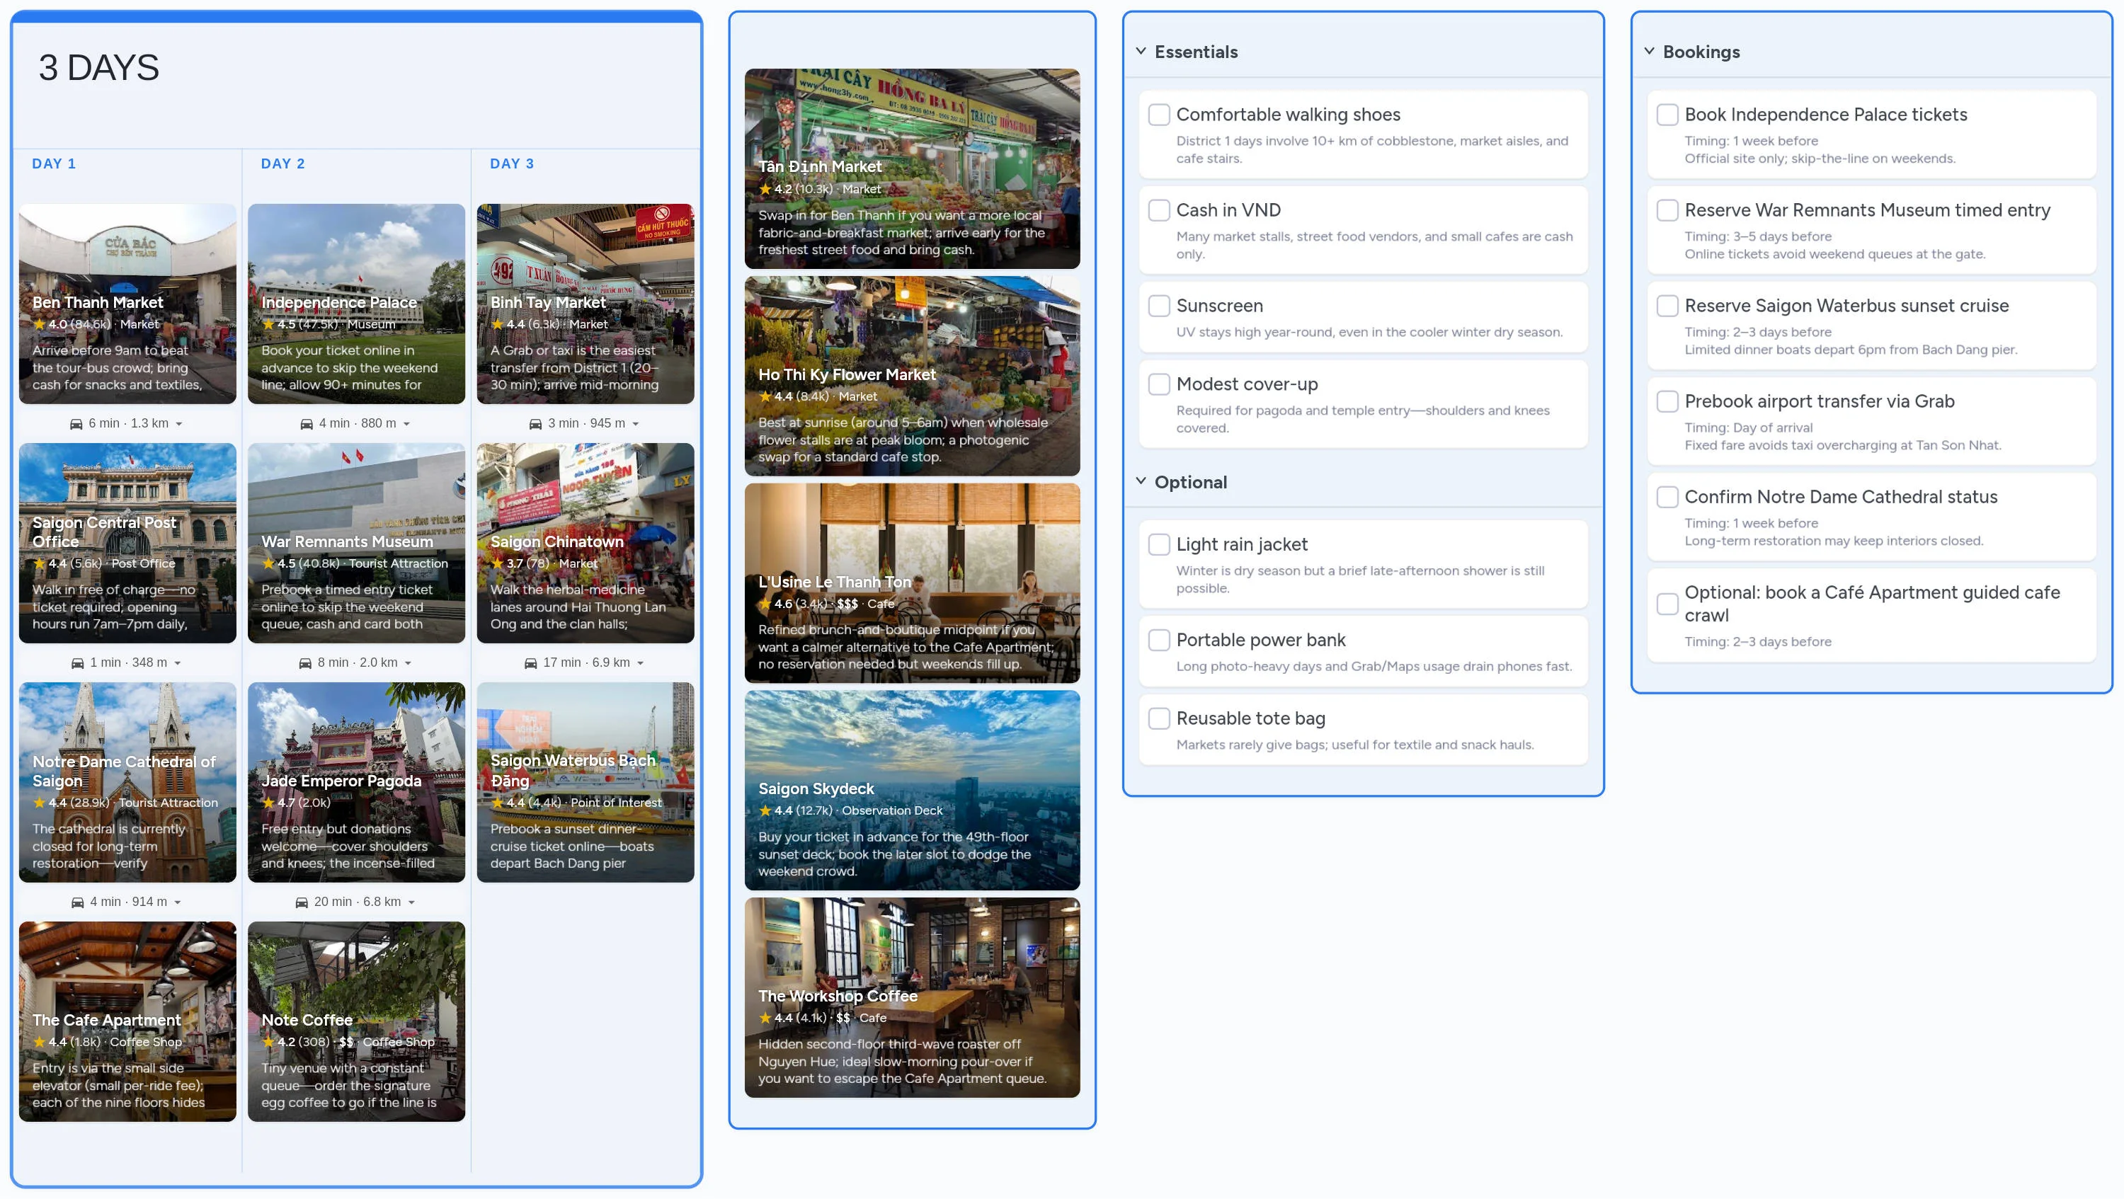
Task: Open the Binh Tay Market card
Action: tap(586, 304)
